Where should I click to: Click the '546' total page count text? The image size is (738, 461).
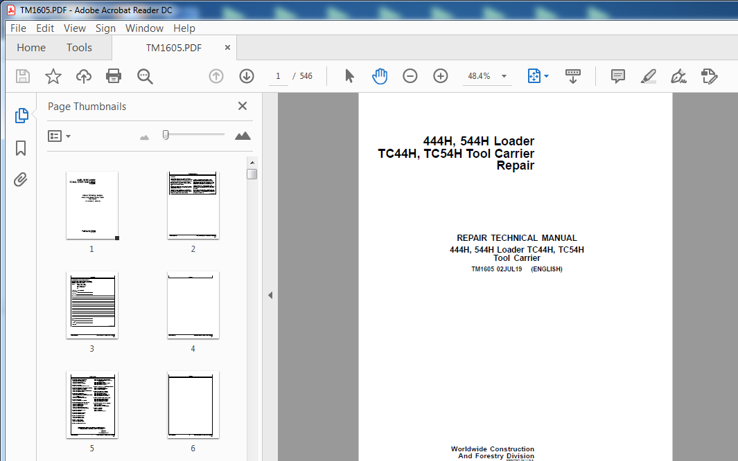coord(306,76)
